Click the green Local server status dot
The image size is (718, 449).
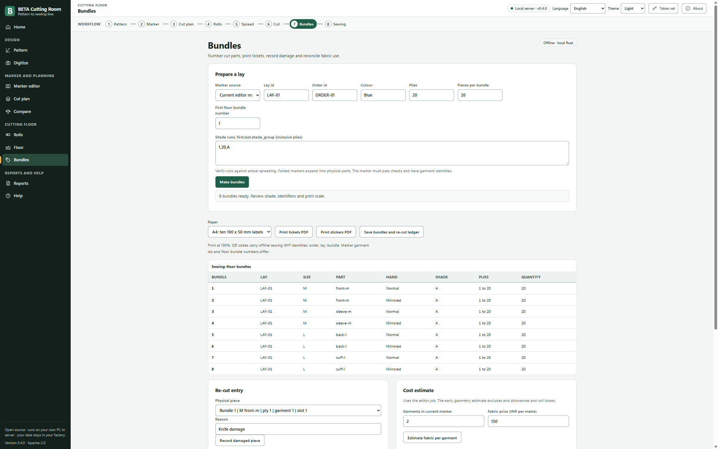[512, 9]
